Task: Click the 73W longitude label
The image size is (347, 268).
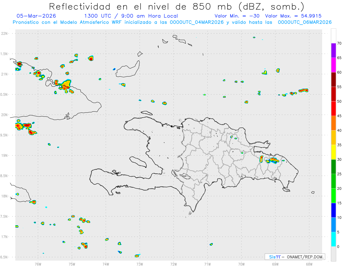Action: (x=140, y=264)
